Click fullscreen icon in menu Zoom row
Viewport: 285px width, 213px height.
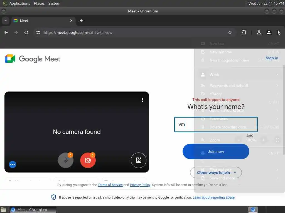click(x=277, y=140)
